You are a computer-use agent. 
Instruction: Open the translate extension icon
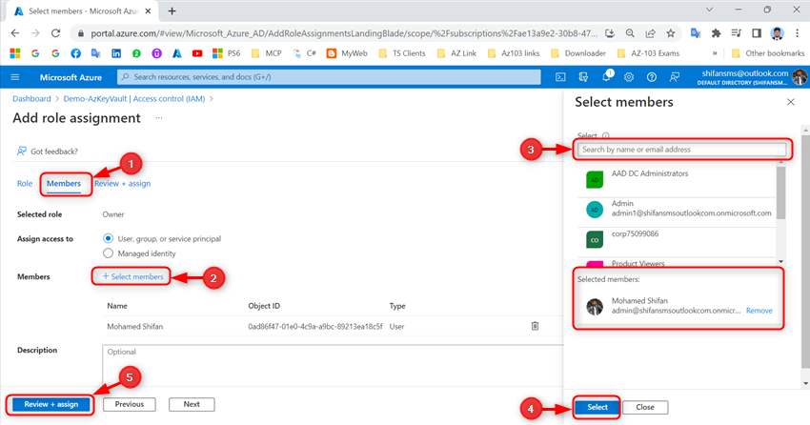(696, 33)
